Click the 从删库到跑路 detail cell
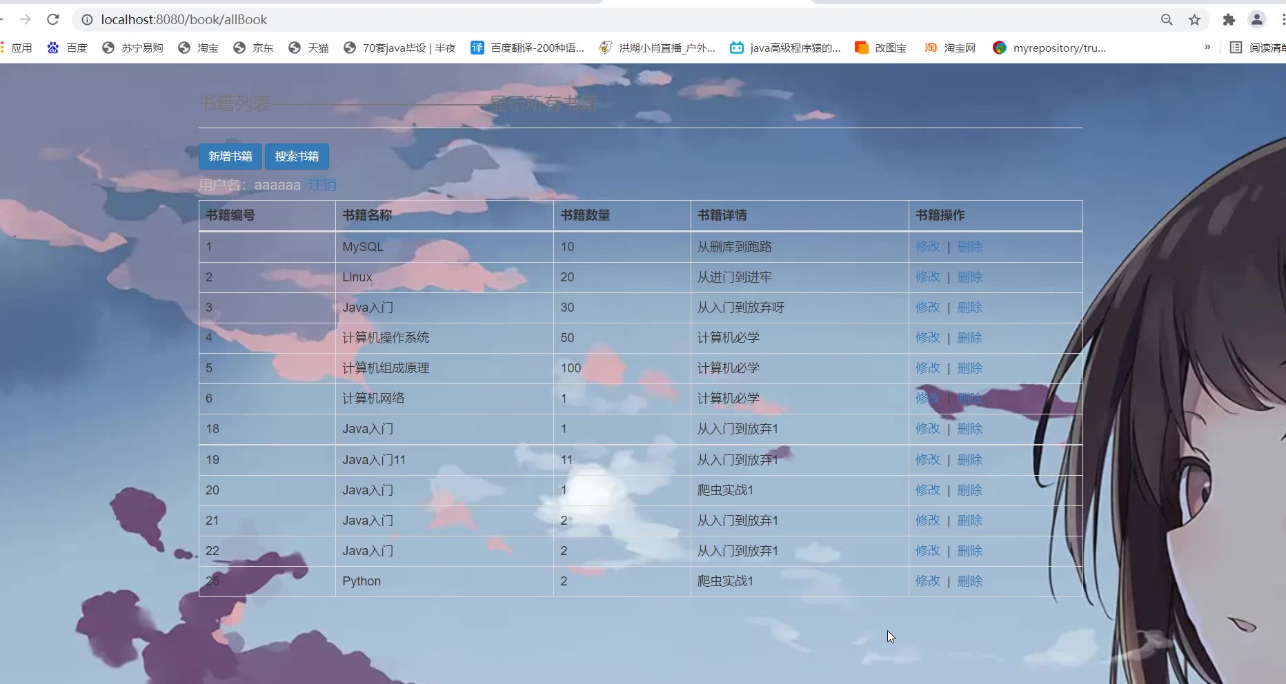This screenshot has width=1286, height=684. tap(800, 247)
